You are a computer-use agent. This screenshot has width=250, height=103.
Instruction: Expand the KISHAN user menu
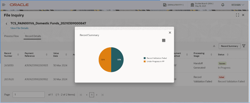[x=238, y=5]
